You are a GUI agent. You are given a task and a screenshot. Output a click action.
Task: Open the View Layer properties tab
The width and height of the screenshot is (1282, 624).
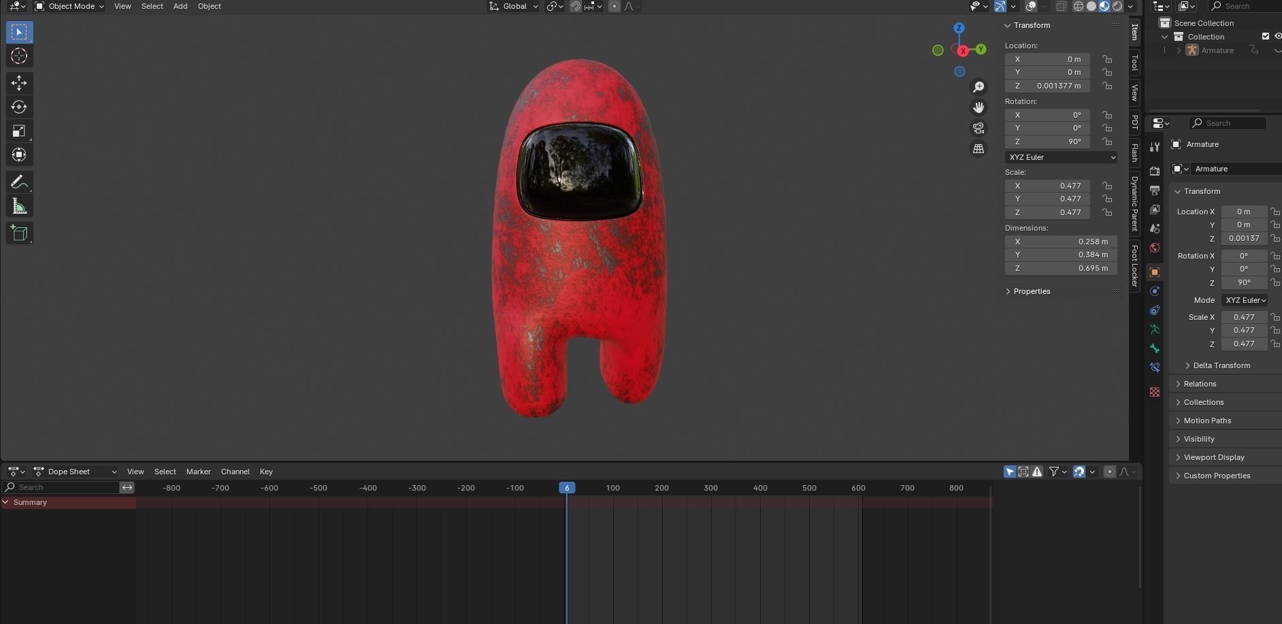pyautogui.click(x=1155, y=210)
